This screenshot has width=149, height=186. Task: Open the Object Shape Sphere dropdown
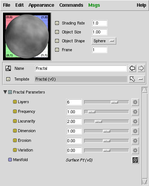pos(104,41)
